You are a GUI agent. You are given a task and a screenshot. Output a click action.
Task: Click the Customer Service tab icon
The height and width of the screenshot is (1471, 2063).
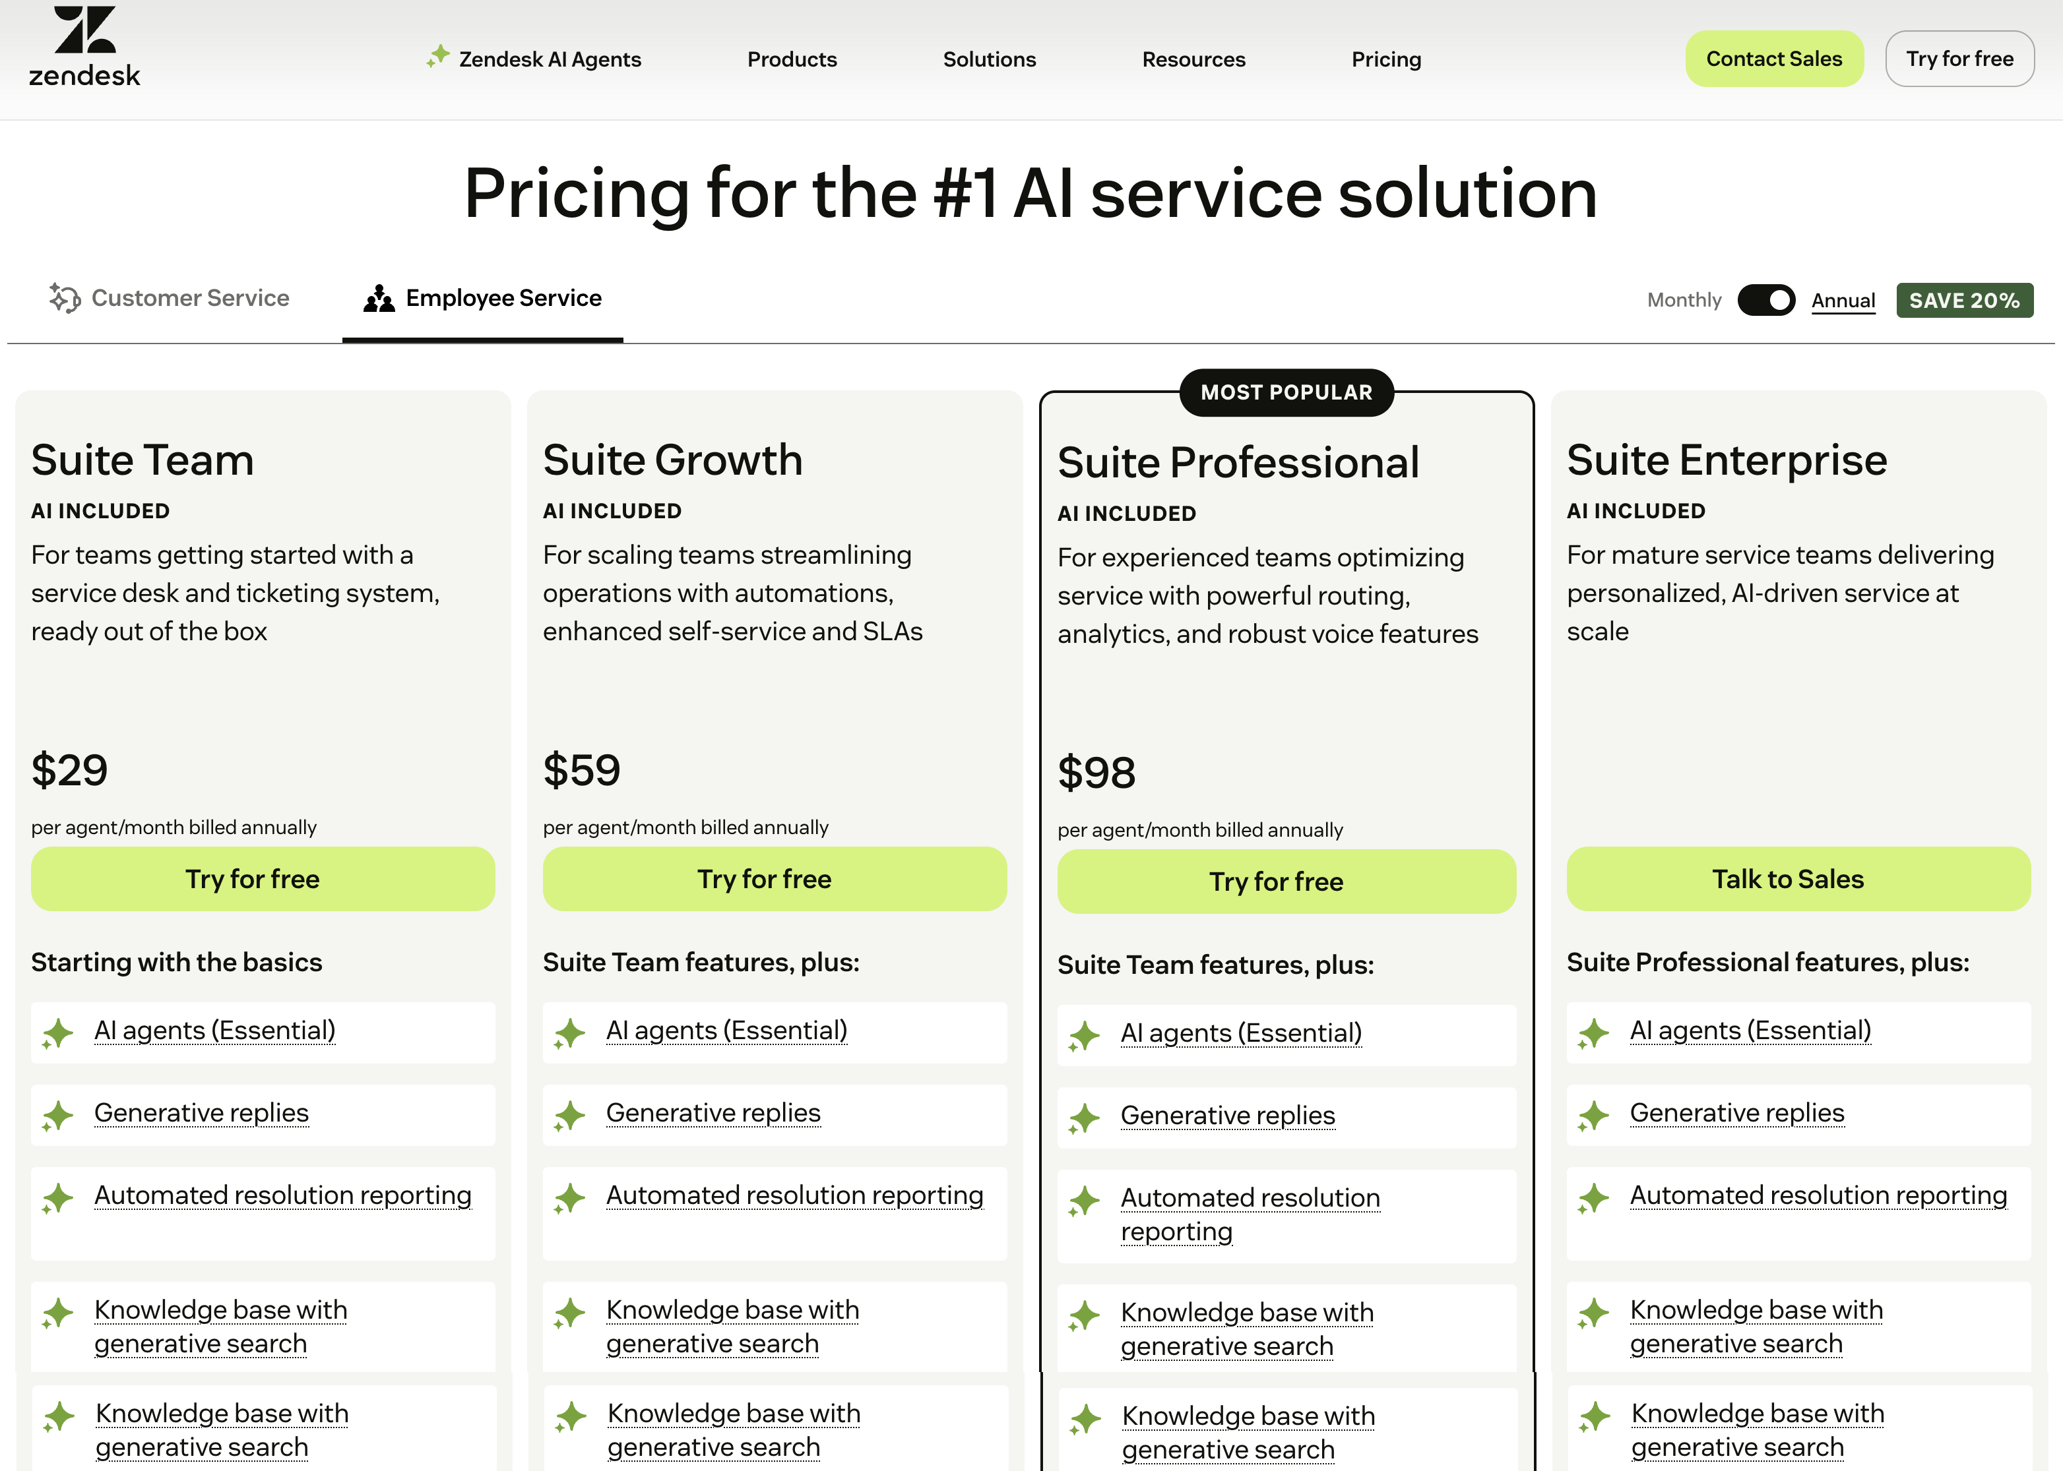point(65,298)
